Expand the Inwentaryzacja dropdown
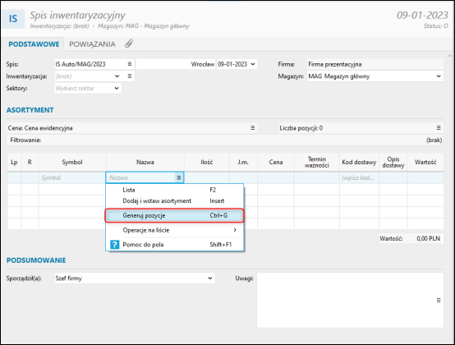455x345 pixels. click(x=117, y=76)
